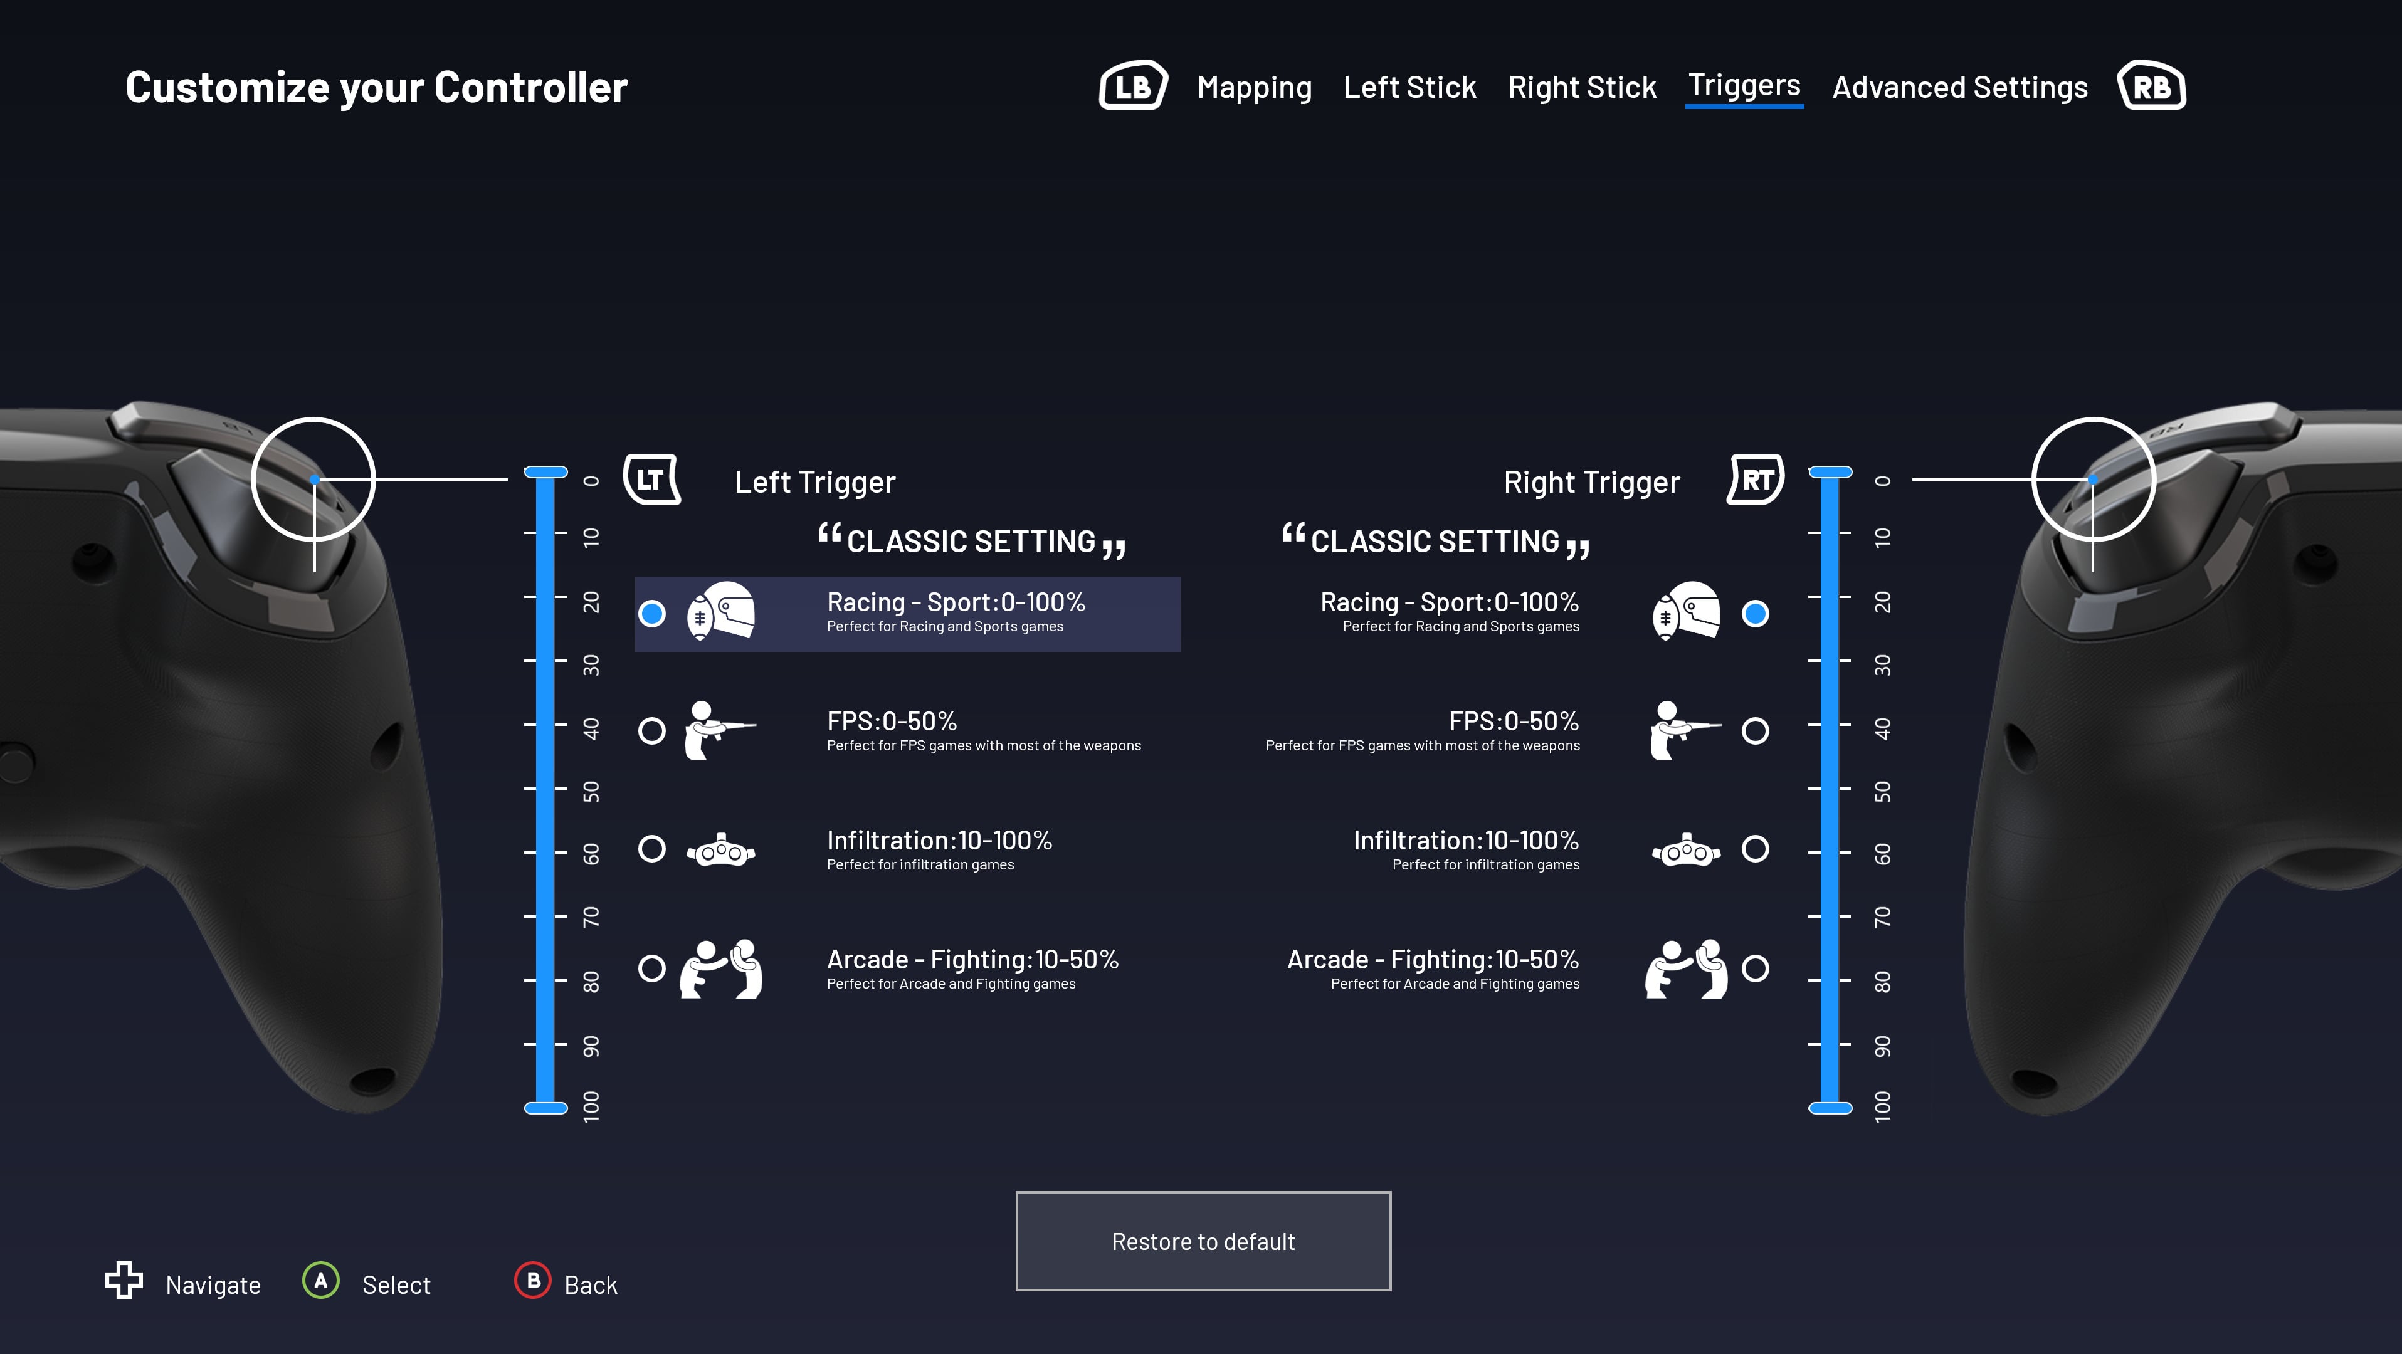Click the RT trigger badge icon
2402x1354 pixels.
tap(1756, 480)
